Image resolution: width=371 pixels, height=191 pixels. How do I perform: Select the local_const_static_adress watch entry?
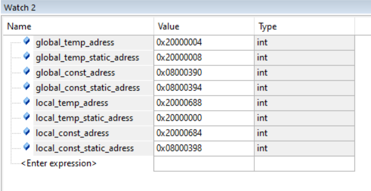pos(85,149)
